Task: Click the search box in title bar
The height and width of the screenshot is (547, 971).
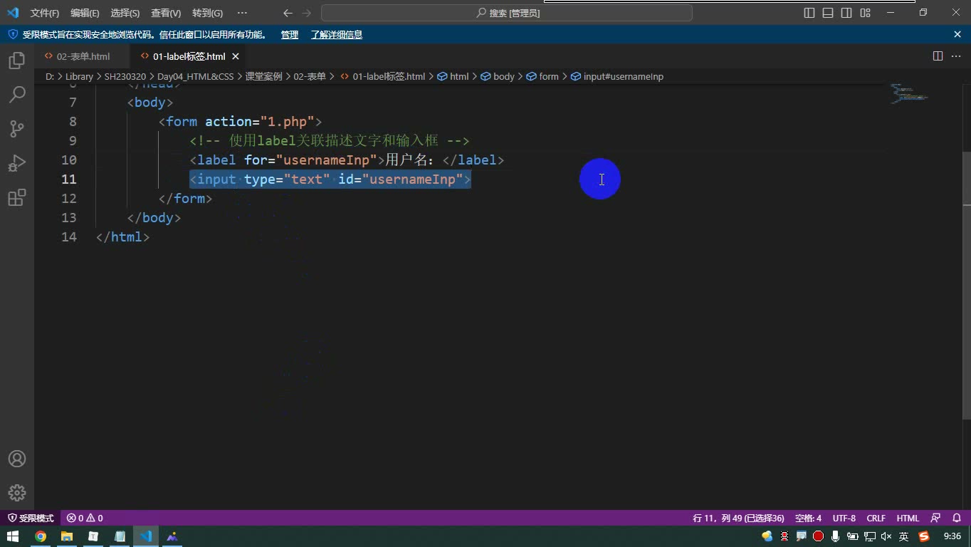Action: (507, 13)
